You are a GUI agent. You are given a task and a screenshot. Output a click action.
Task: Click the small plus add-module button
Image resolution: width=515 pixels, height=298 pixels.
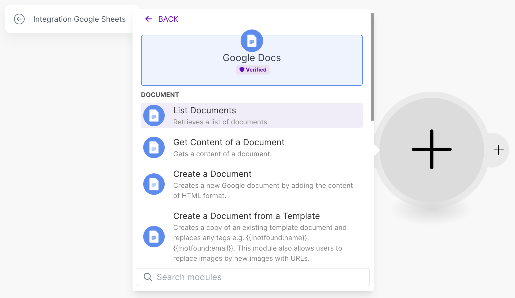click(499, 150)
